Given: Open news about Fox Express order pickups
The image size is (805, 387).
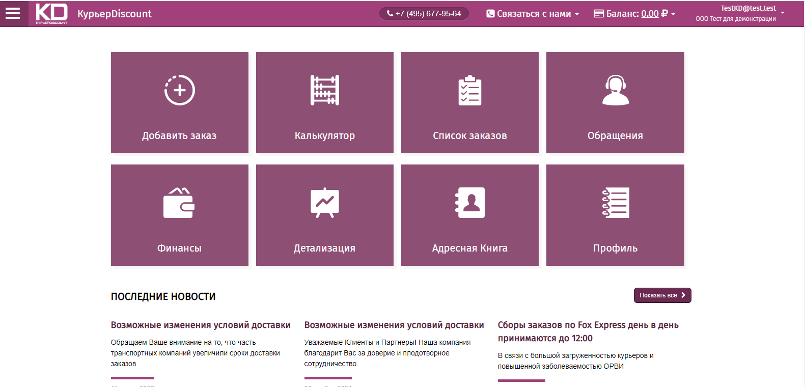Looking at the screenshot, I should point(588,331).
